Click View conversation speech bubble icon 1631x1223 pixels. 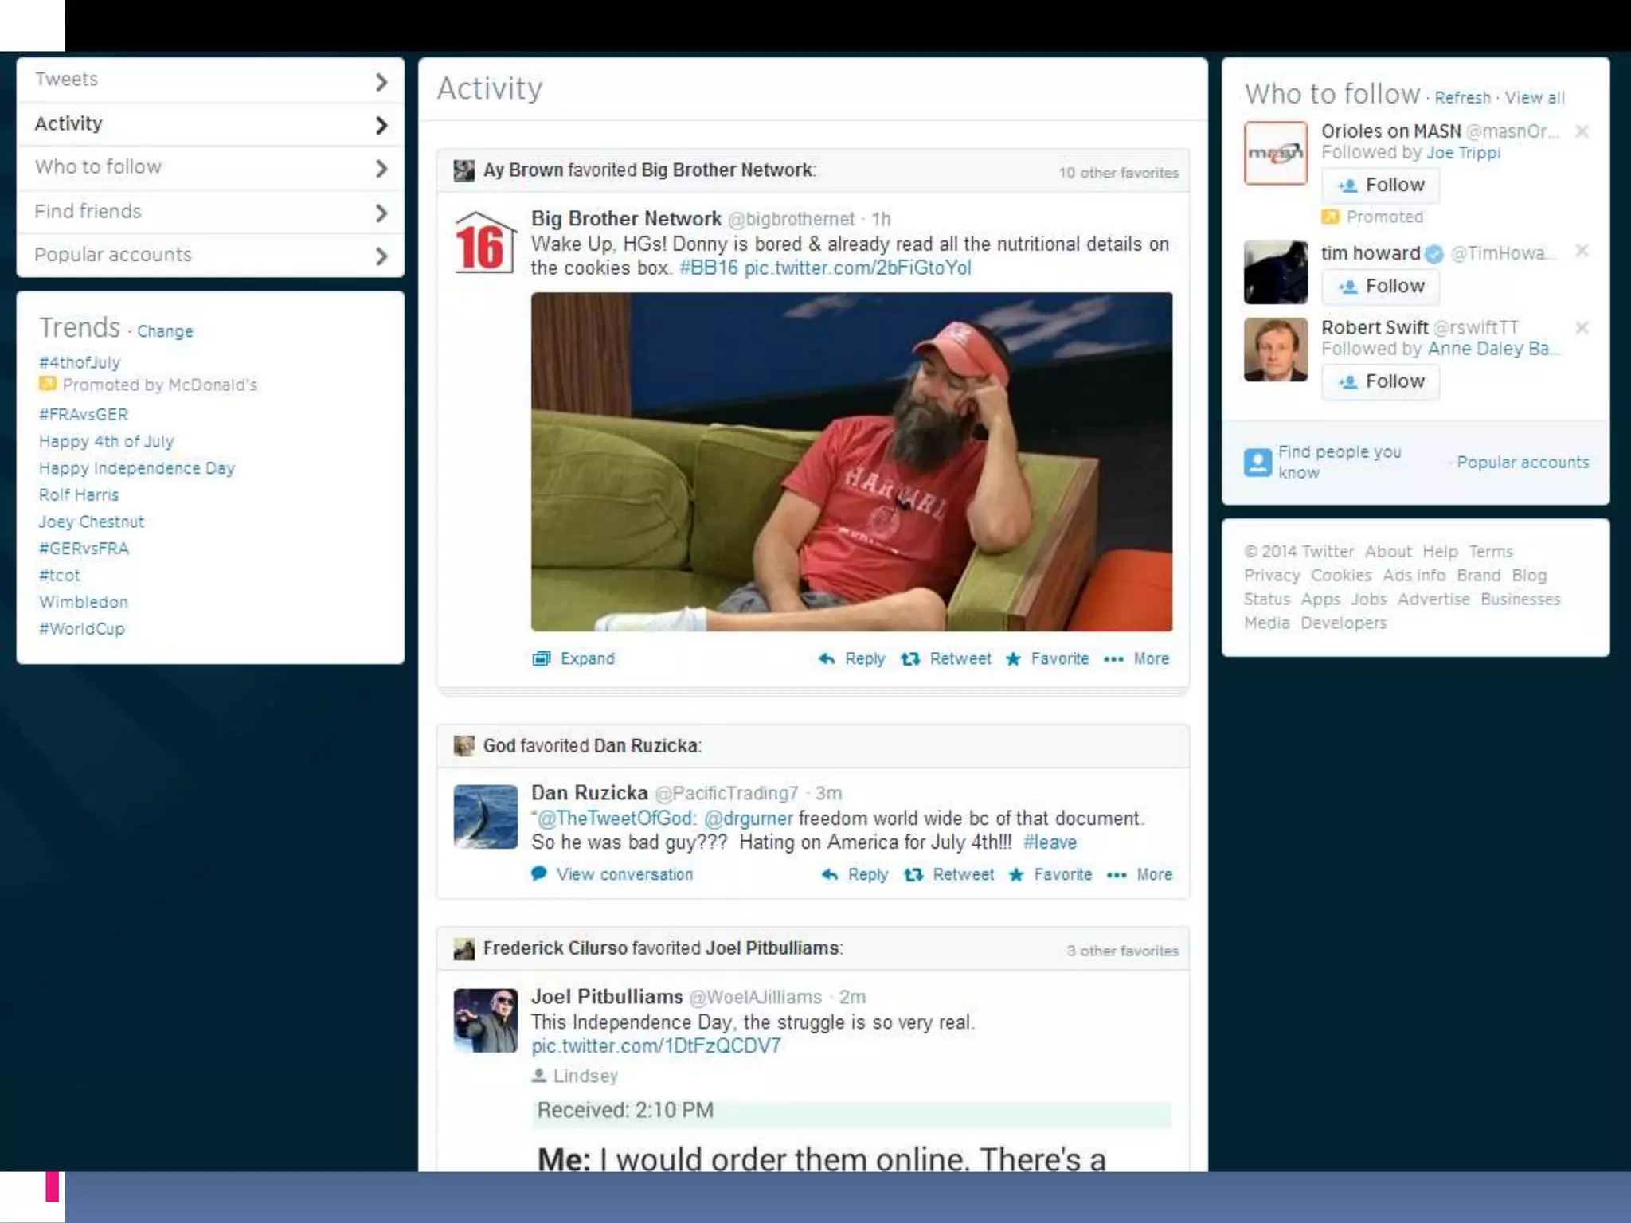[539, 873]
